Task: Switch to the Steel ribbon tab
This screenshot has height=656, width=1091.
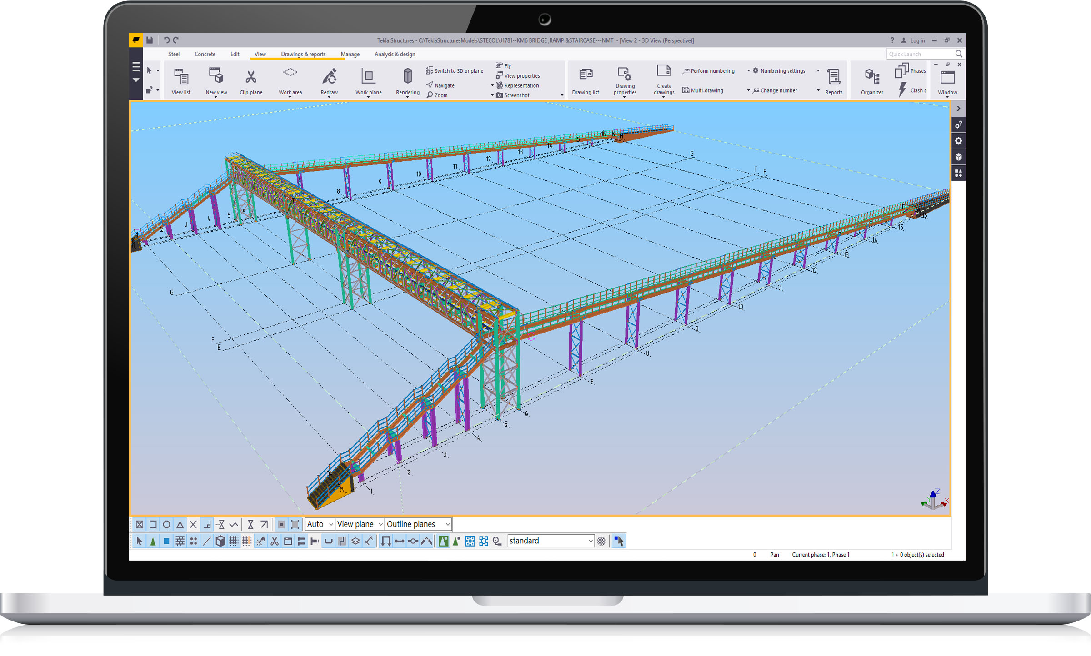Action: [174, 54]
